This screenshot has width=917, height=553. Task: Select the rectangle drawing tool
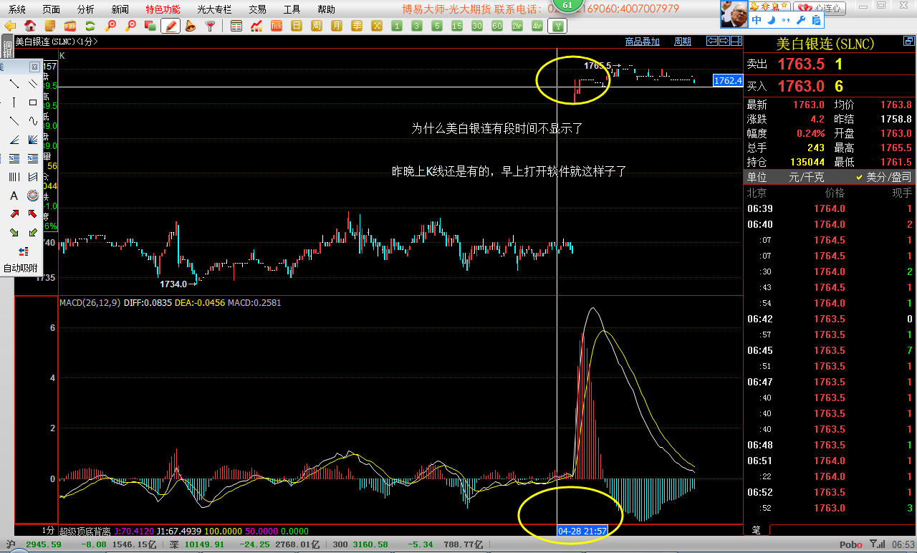click(33, 102)
